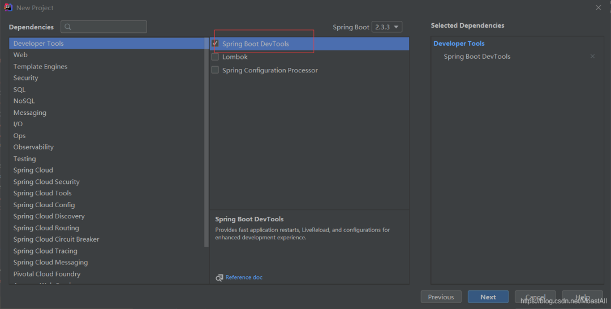Viewport: 611px width, 309px height.
Task: Check Spring Configuration Processor option
Action: coord(215,70)
